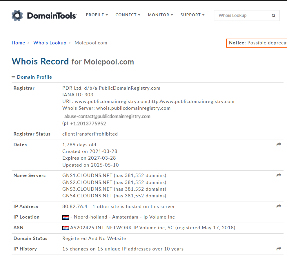Click GNS1.CLOUDNS.NET name server entry
287x256 pixels.
click(x=114, y=176)
